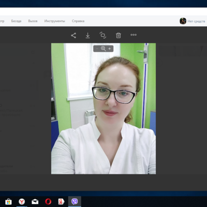Rotate the image using the rotate icon
The width and height of the screenshot is (207, 207).
[103, 35]
